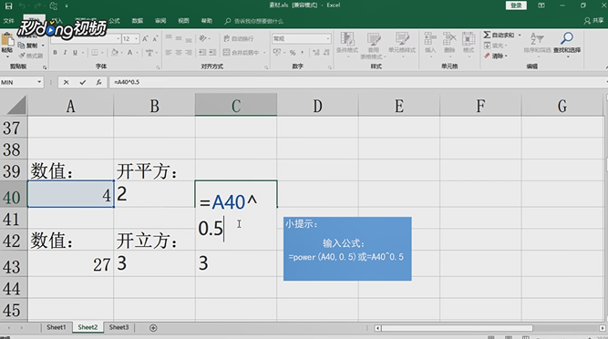Open the Fill (填充) dropdown

tap(496, 46)
